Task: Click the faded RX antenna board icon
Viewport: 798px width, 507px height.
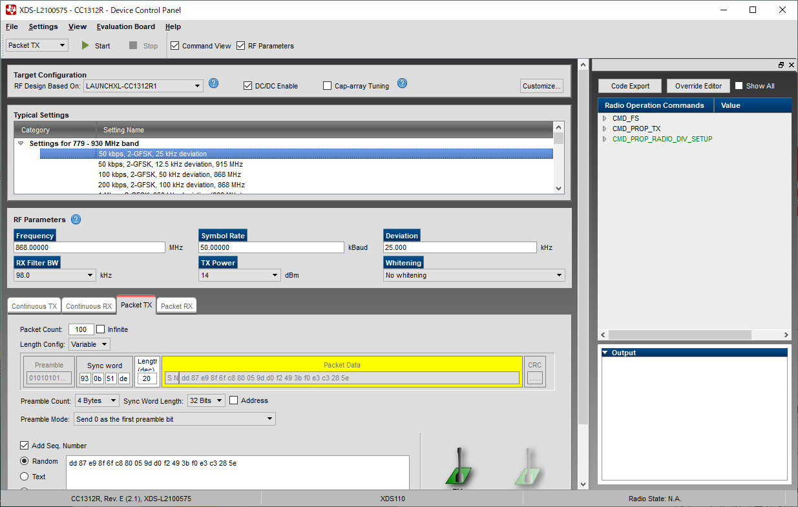Action: (528, 467)
